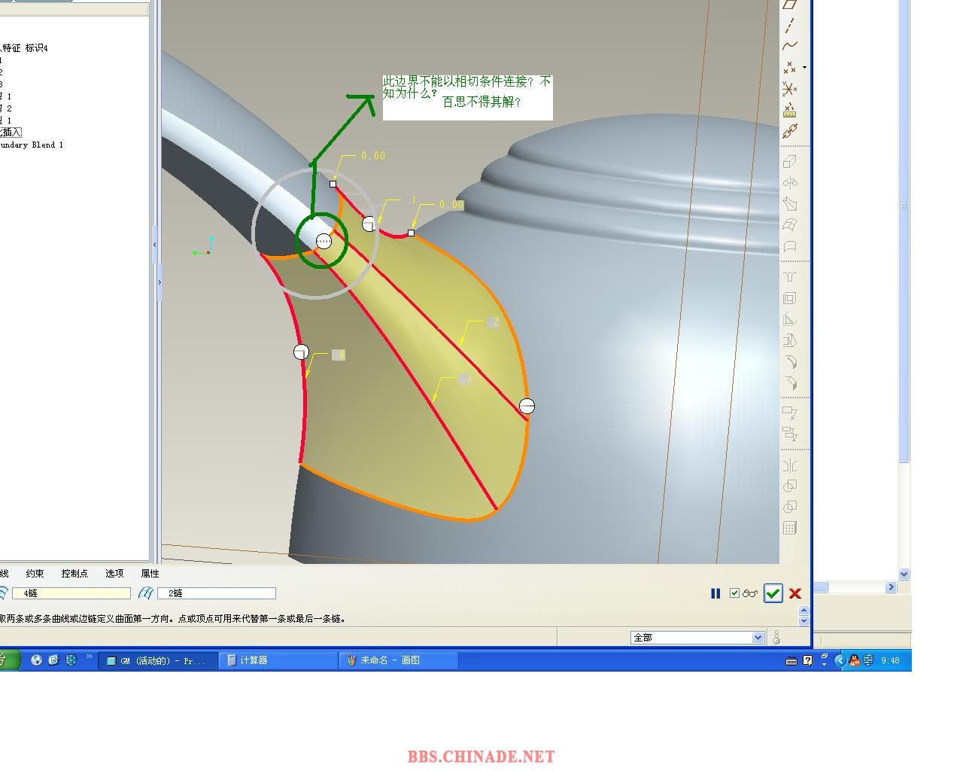
Task: Click the 0.00 value near body top
Action: click(x=451, y=205)
